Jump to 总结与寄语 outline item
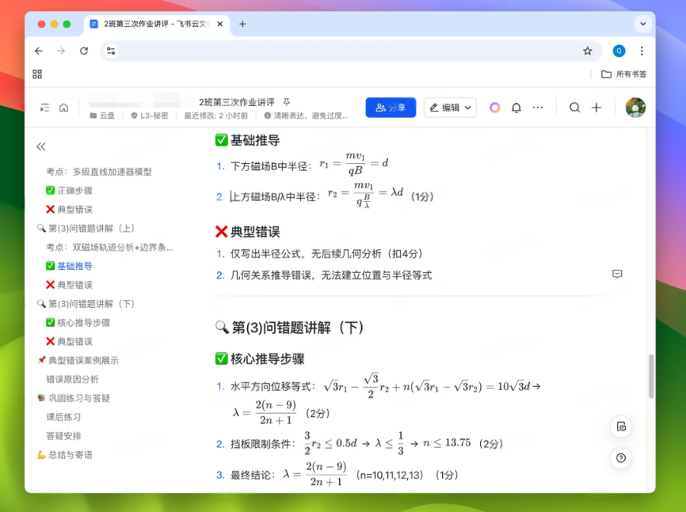 [x=65, y=455]
